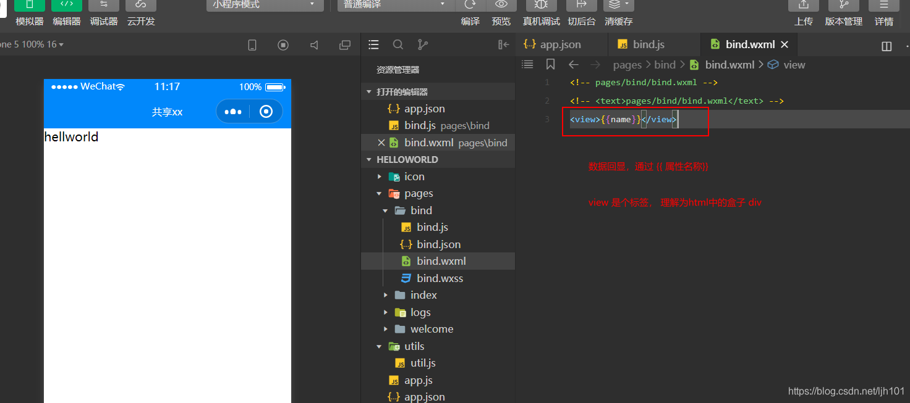Click the simulator phone device icon
The width and height of the screenshot is (910, 403).
252,45
